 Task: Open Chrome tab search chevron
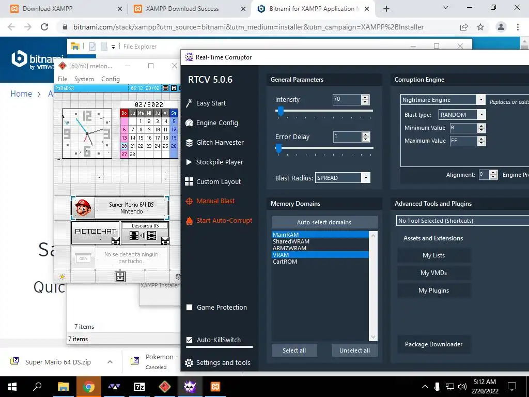[446, 7]
